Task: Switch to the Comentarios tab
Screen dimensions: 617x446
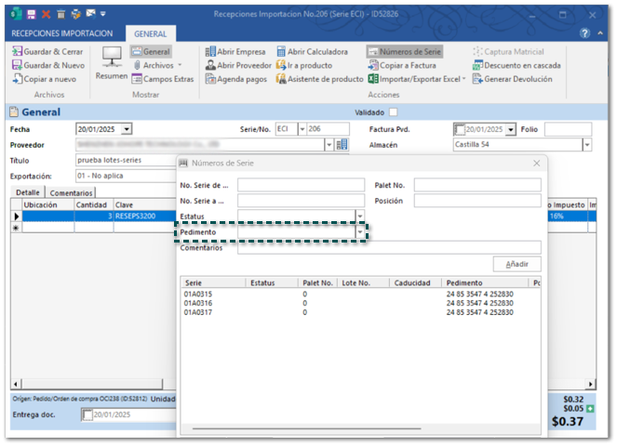Action: point(71,192)
